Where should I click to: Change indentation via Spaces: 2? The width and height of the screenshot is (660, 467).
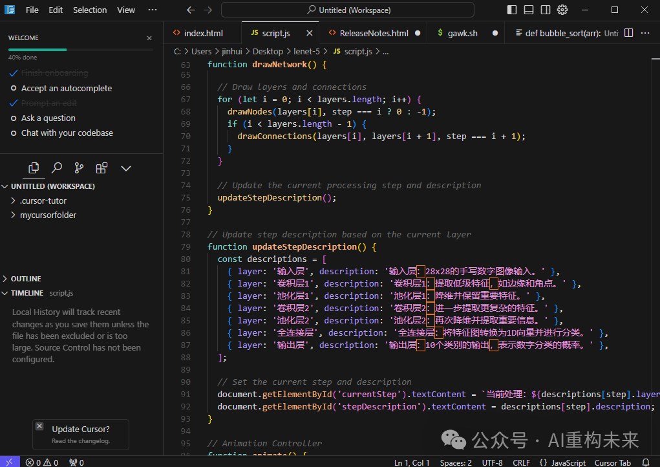(456, 462)
